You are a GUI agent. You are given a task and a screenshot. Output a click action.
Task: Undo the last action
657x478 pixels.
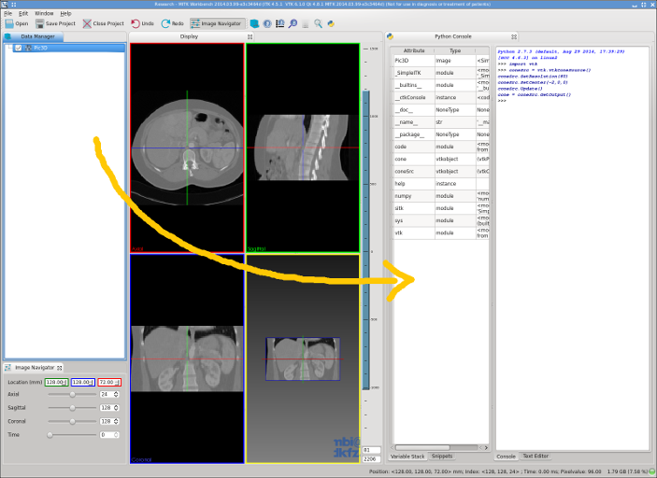[x=142, y=23]
